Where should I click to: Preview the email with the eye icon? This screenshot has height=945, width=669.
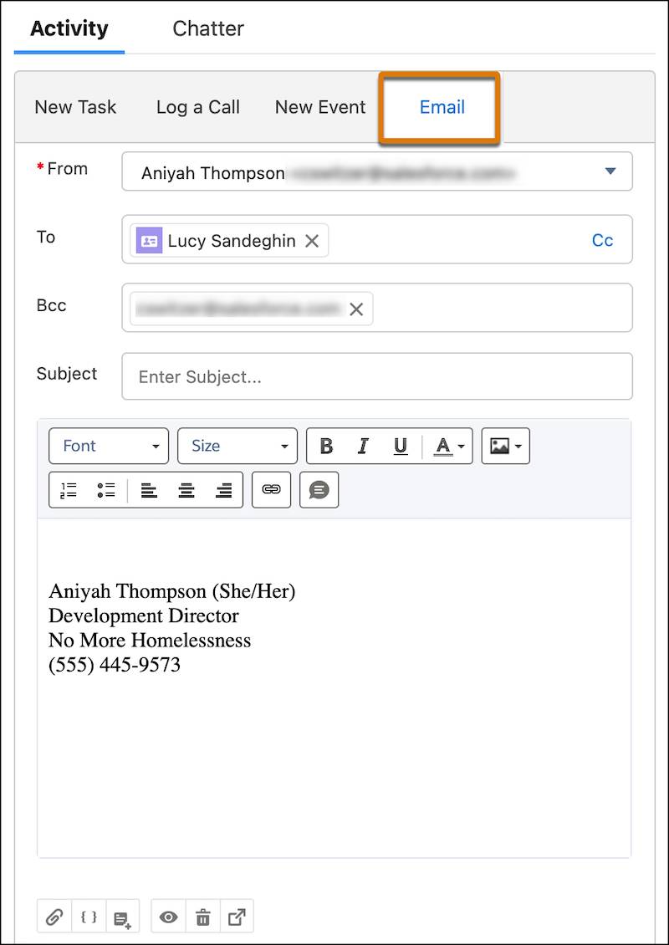click(168, 916)
